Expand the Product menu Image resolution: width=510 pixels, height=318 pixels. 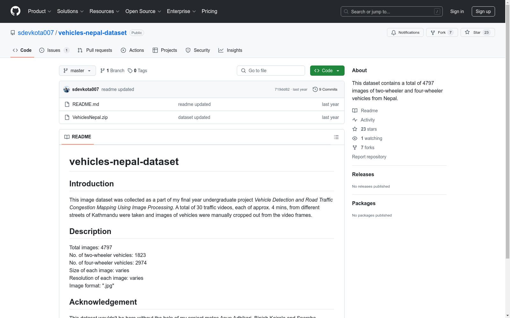click(x=40, y=11)
